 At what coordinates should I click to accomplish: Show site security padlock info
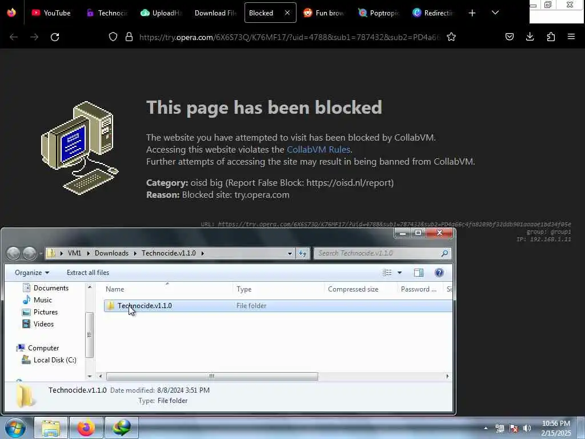pyautogui.click(x=129, y=37)
